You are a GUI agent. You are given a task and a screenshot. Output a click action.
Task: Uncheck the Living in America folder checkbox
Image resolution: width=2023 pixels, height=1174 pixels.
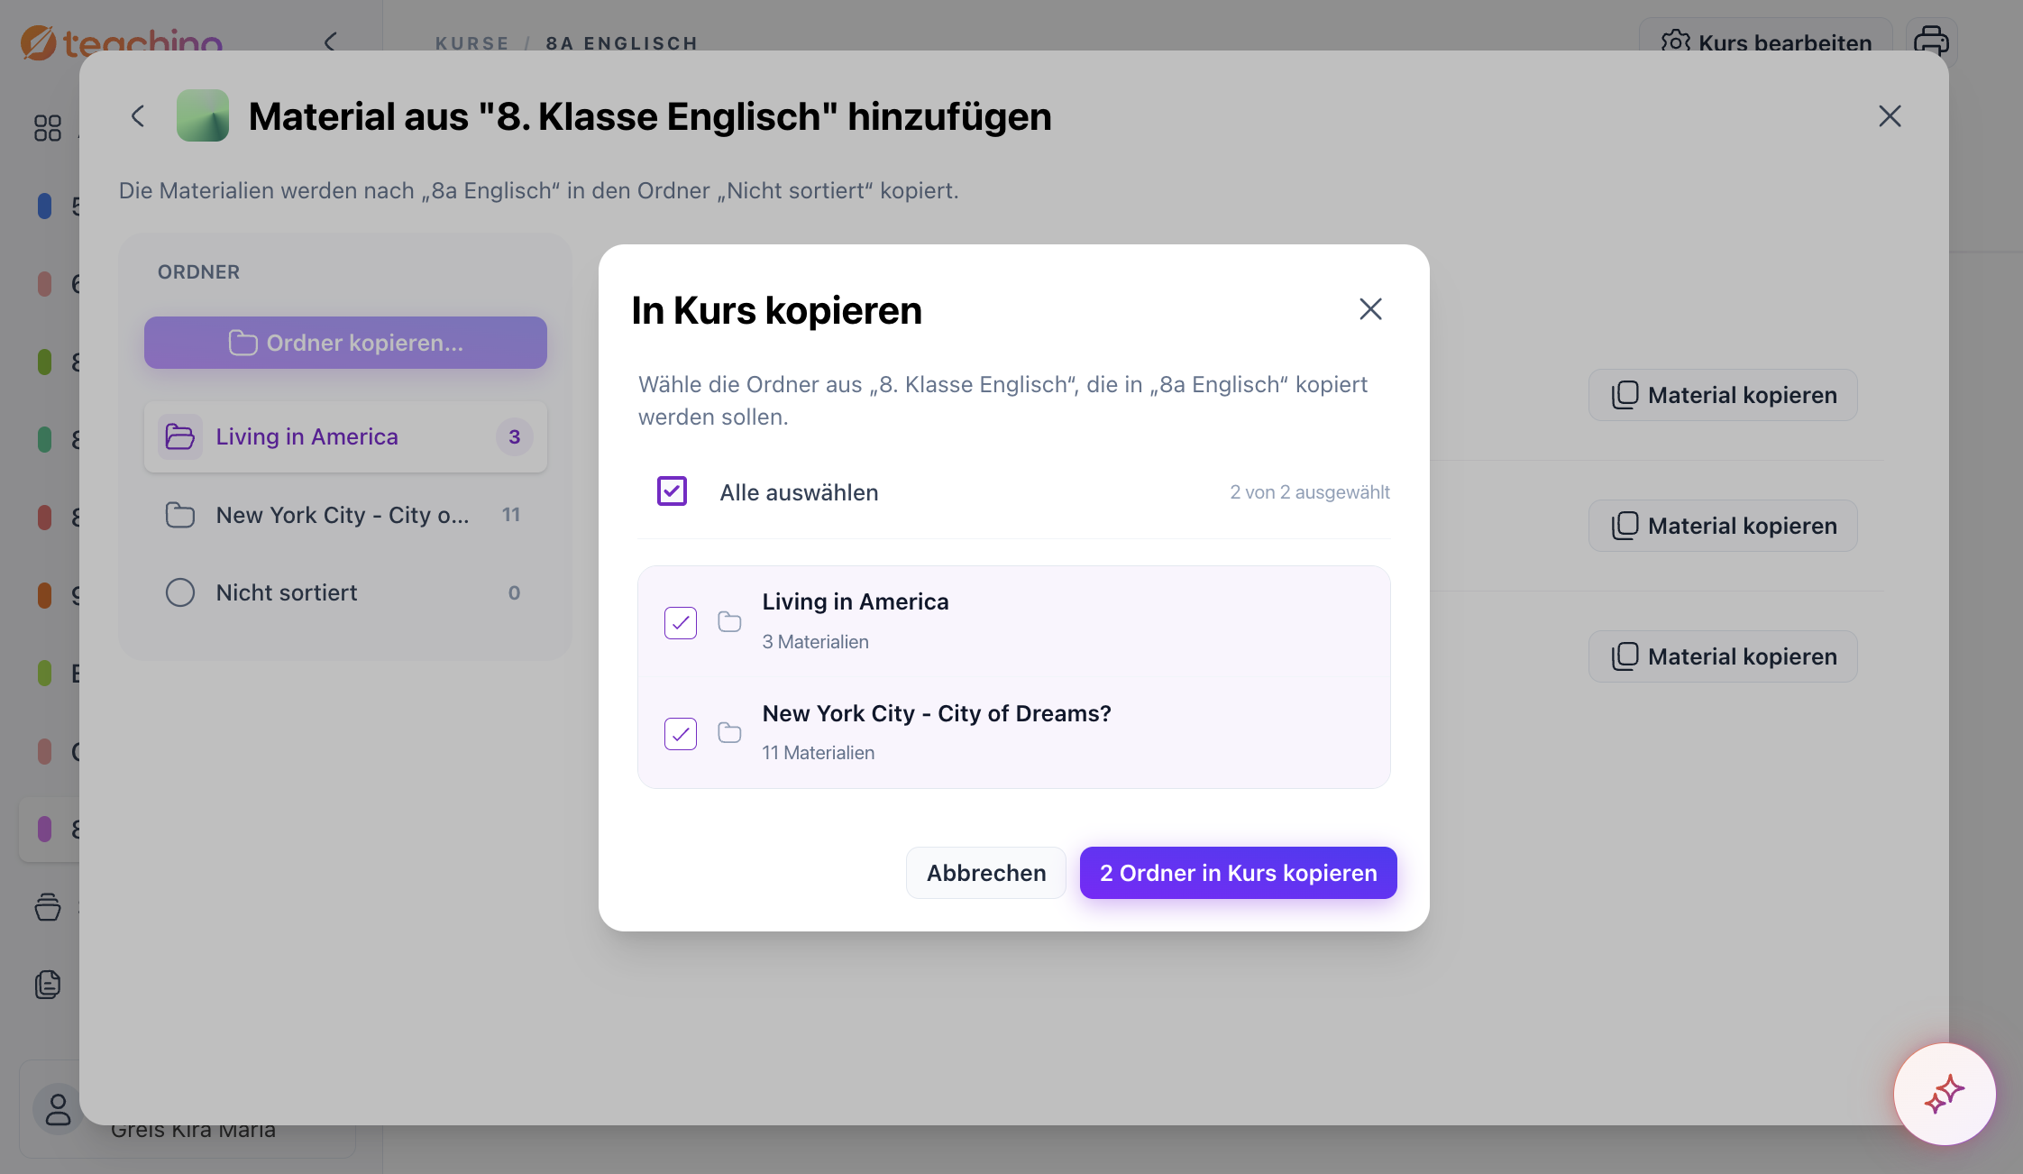pos(681,622)
